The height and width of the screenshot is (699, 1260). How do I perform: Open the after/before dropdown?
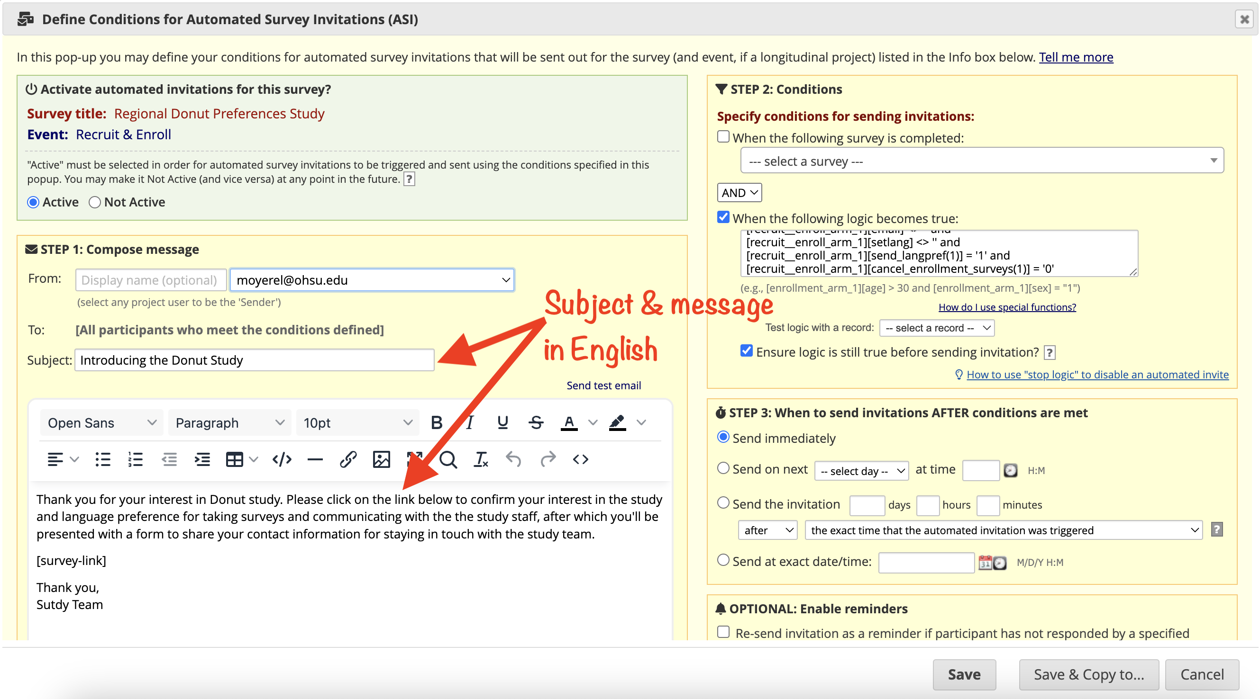tap(767, 530)
